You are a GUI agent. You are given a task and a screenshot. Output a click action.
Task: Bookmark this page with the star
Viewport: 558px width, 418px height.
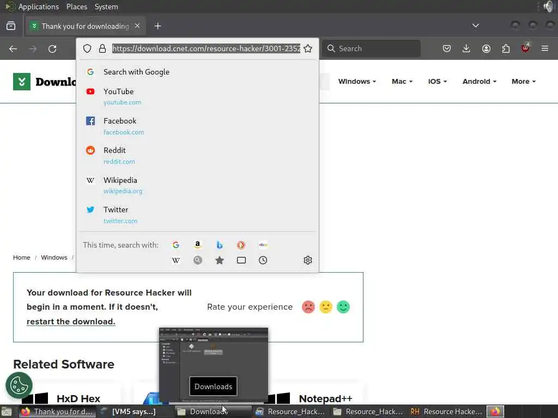click(308, 48)
